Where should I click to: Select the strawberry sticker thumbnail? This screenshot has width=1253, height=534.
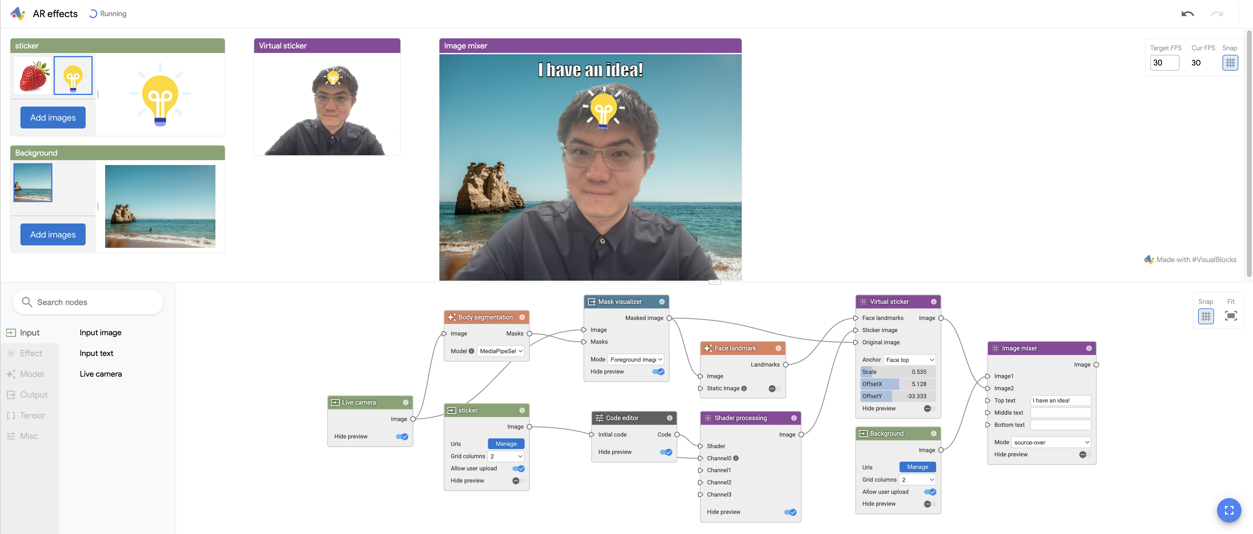[x=33, y=76]
